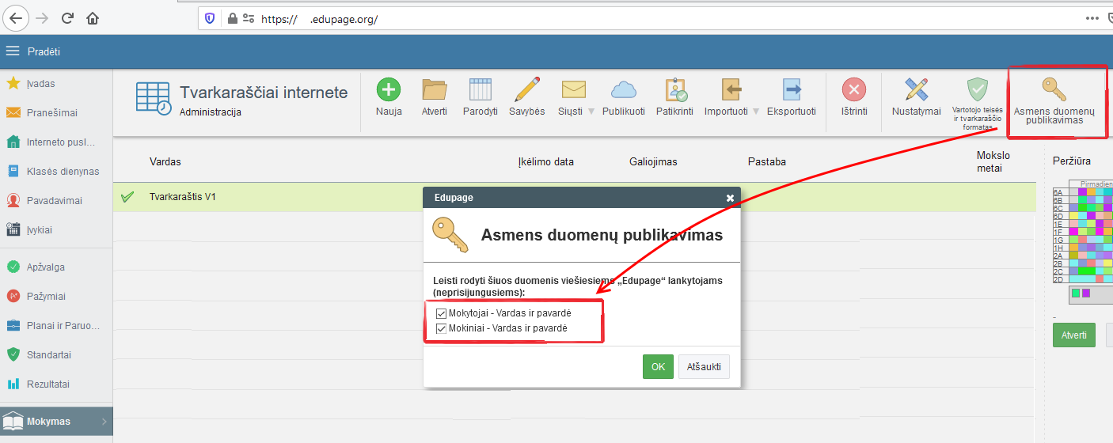
Task: Click the Pradėti label in top bar
Action: 44,51
